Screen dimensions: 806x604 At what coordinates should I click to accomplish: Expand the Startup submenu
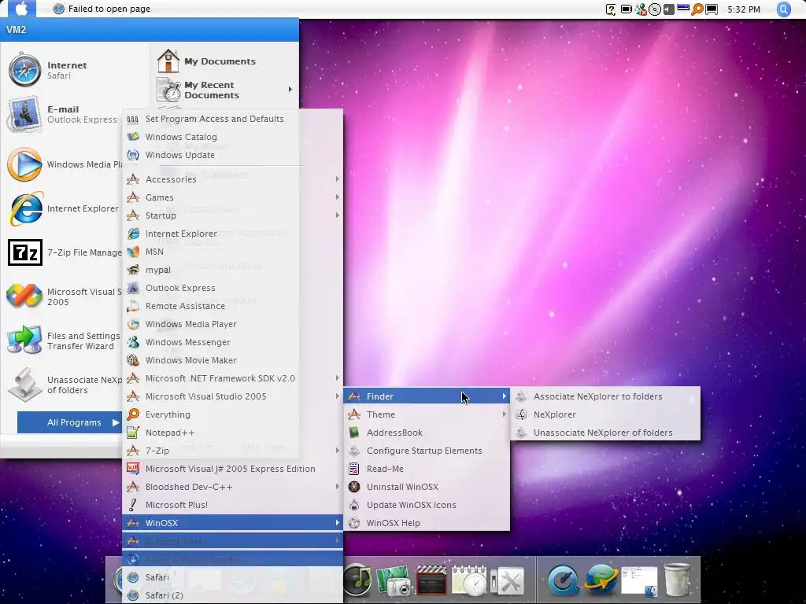click(233, 215)
